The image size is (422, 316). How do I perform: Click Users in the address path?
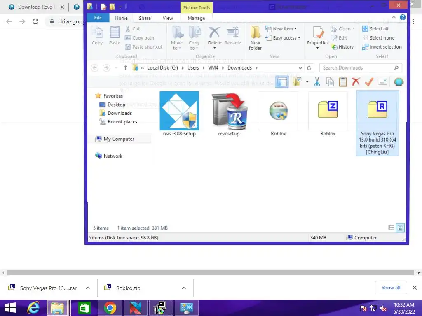(x=193, y=68)
